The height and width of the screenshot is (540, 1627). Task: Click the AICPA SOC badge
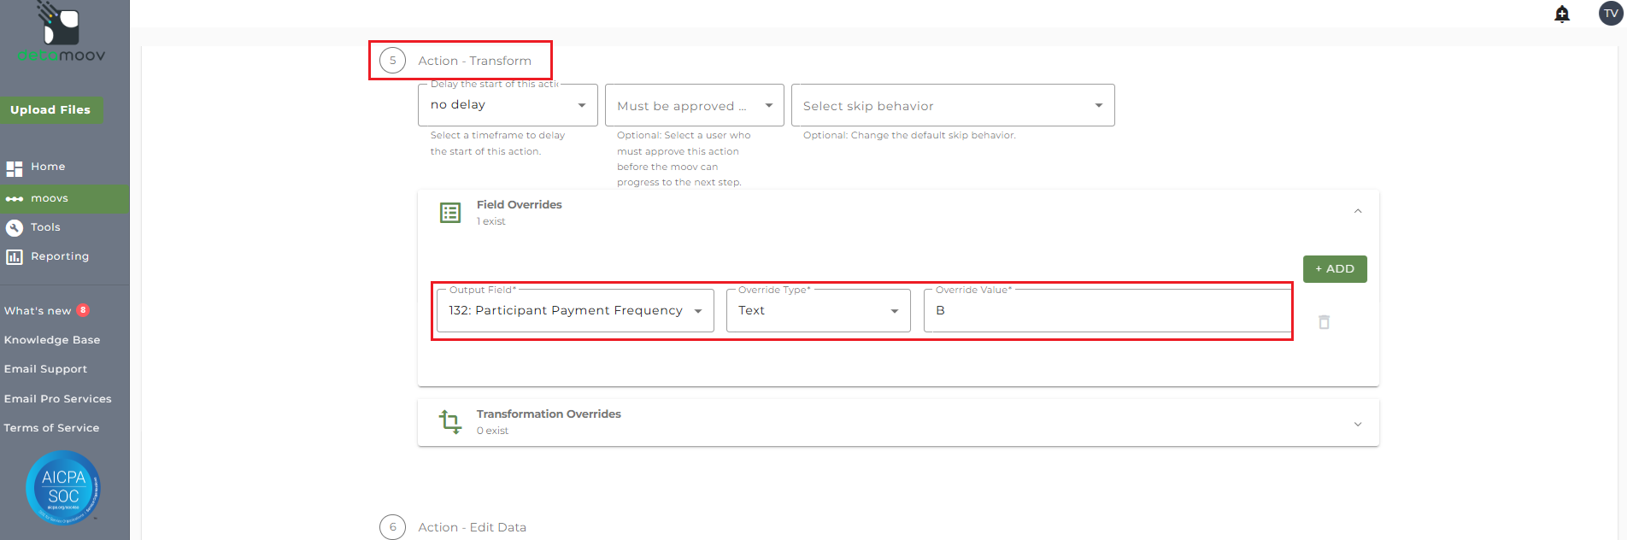point(63,488)
